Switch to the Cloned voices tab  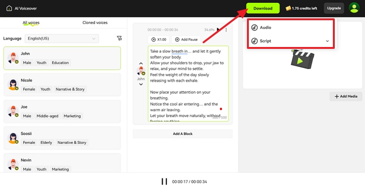(x=95, y=23)
